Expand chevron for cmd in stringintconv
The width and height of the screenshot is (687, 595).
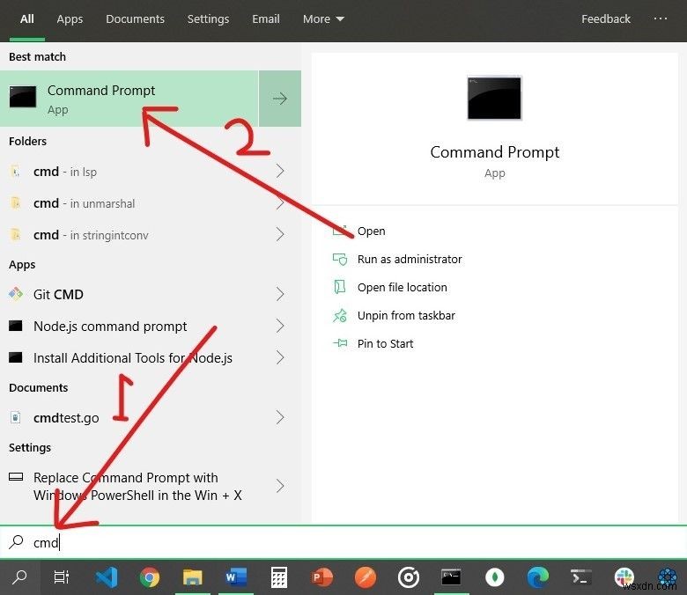tap(280, 234)
